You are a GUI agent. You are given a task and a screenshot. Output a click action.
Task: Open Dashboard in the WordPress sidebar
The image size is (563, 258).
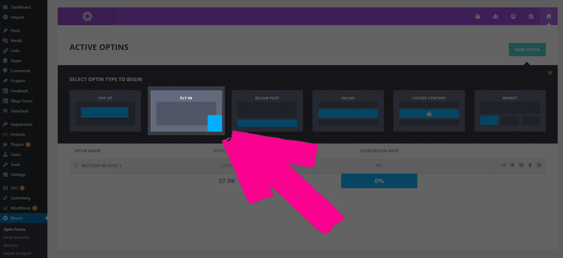point(24,7)
